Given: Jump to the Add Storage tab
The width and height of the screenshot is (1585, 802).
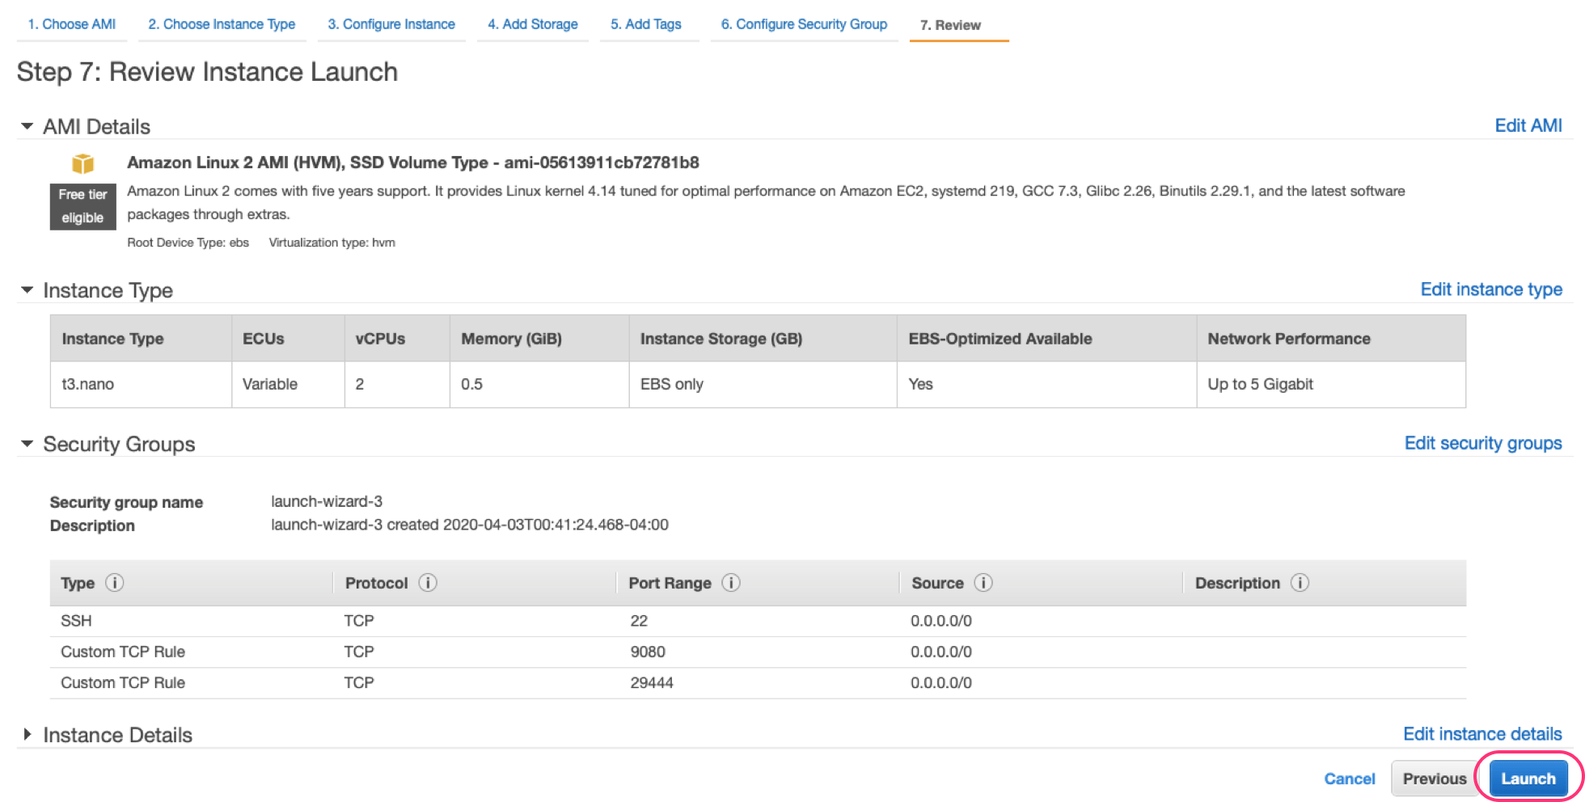Looking at the screenshot, I should [532, 24].
